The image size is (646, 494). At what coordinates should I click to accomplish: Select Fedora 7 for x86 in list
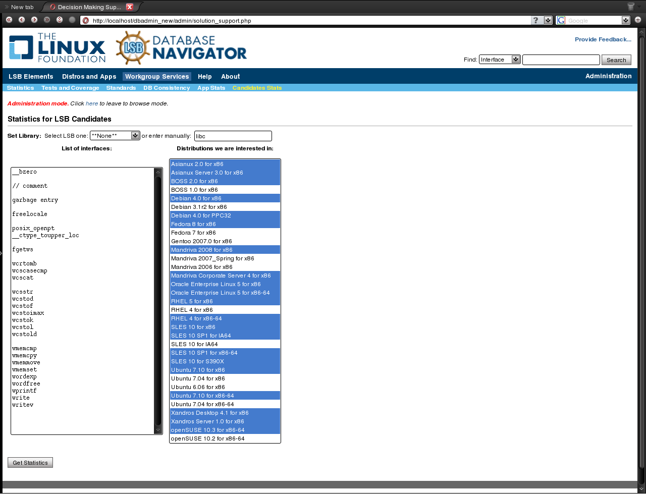coord(225,233)
